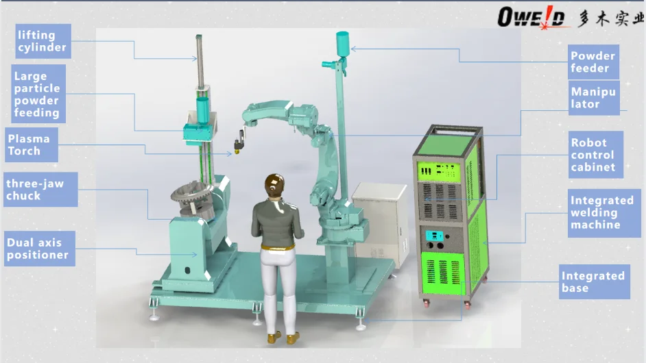Screen dimensions: 646x363
Task: Click the 'Dual axis positioner' label
Action: [40, 249]
